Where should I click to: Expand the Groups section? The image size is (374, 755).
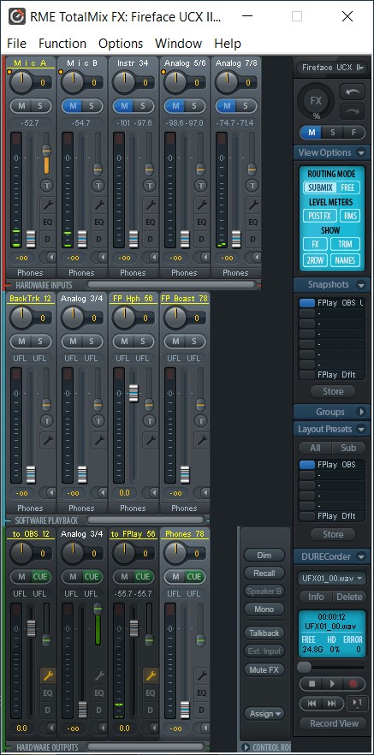coord(361,412)
